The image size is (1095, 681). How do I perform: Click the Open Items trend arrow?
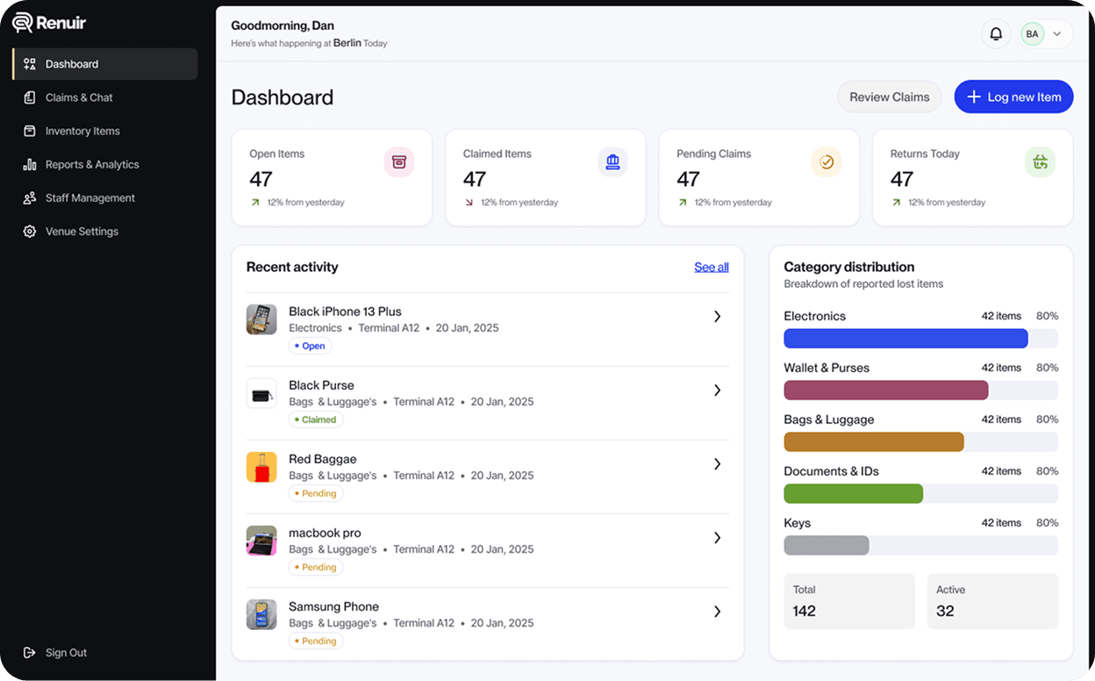click(255, 203)
